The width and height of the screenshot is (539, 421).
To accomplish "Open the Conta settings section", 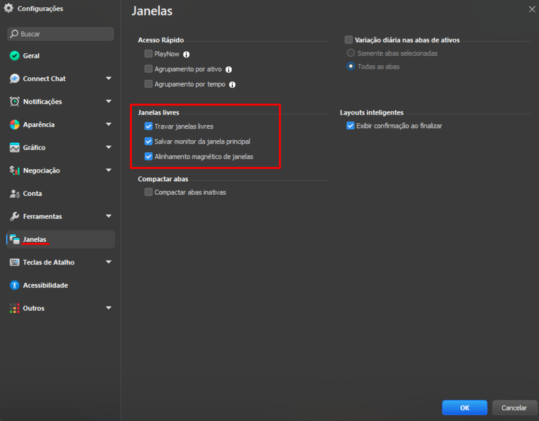I will click(60, 194).
